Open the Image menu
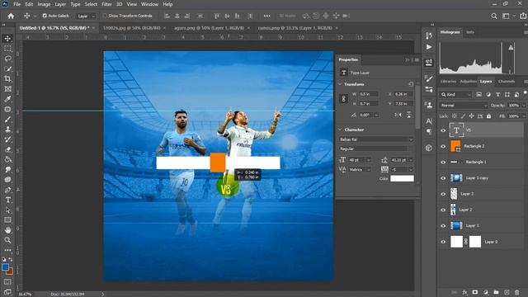The image size is (528, 297). [x=44, y=4]
